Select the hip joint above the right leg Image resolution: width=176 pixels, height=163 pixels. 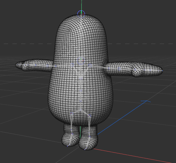pyautogui.click(x=89, y=116)
